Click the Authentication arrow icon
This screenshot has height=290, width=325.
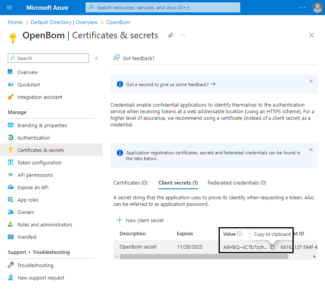(10, 138)
